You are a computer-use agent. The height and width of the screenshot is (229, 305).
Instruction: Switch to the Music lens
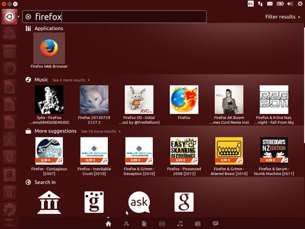[180, 224]
